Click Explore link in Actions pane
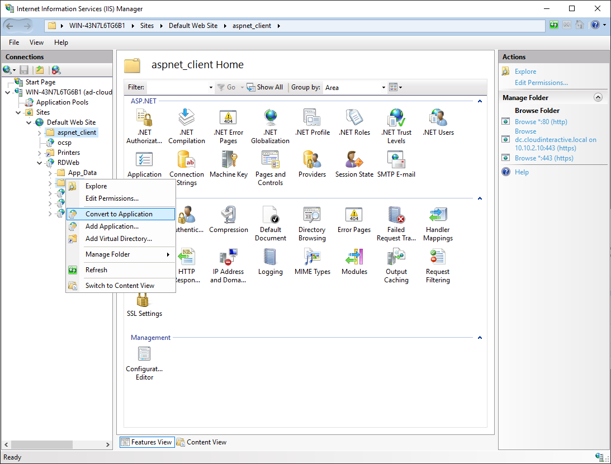This screenshot has height=464, width=611. 525,72
